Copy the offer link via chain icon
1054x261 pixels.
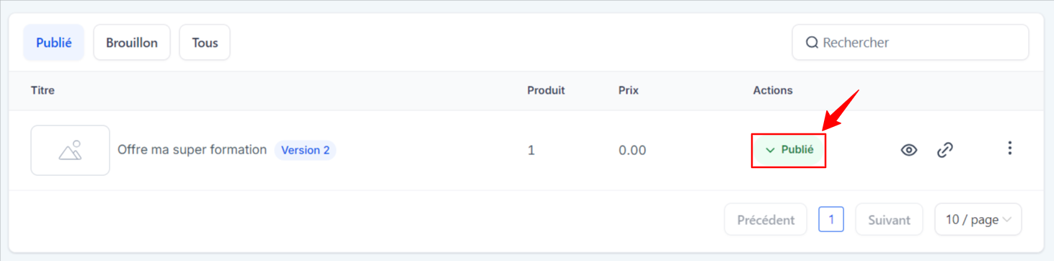point(945,150)
